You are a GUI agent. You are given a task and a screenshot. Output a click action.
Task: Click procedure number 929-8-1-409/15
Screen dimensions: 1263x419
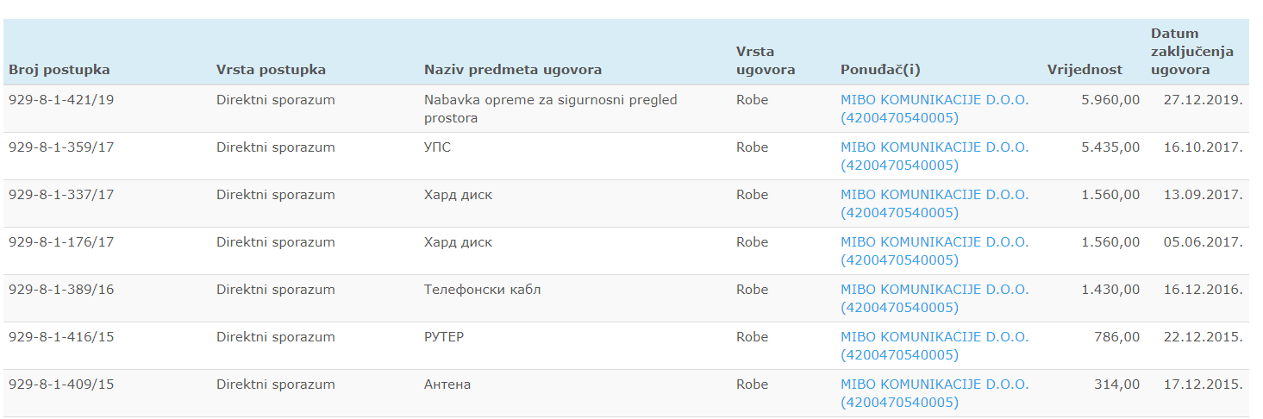click(x=61, y=385)
